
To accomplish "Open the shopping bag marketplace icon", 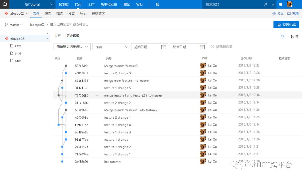I will [x=280, y=4].
